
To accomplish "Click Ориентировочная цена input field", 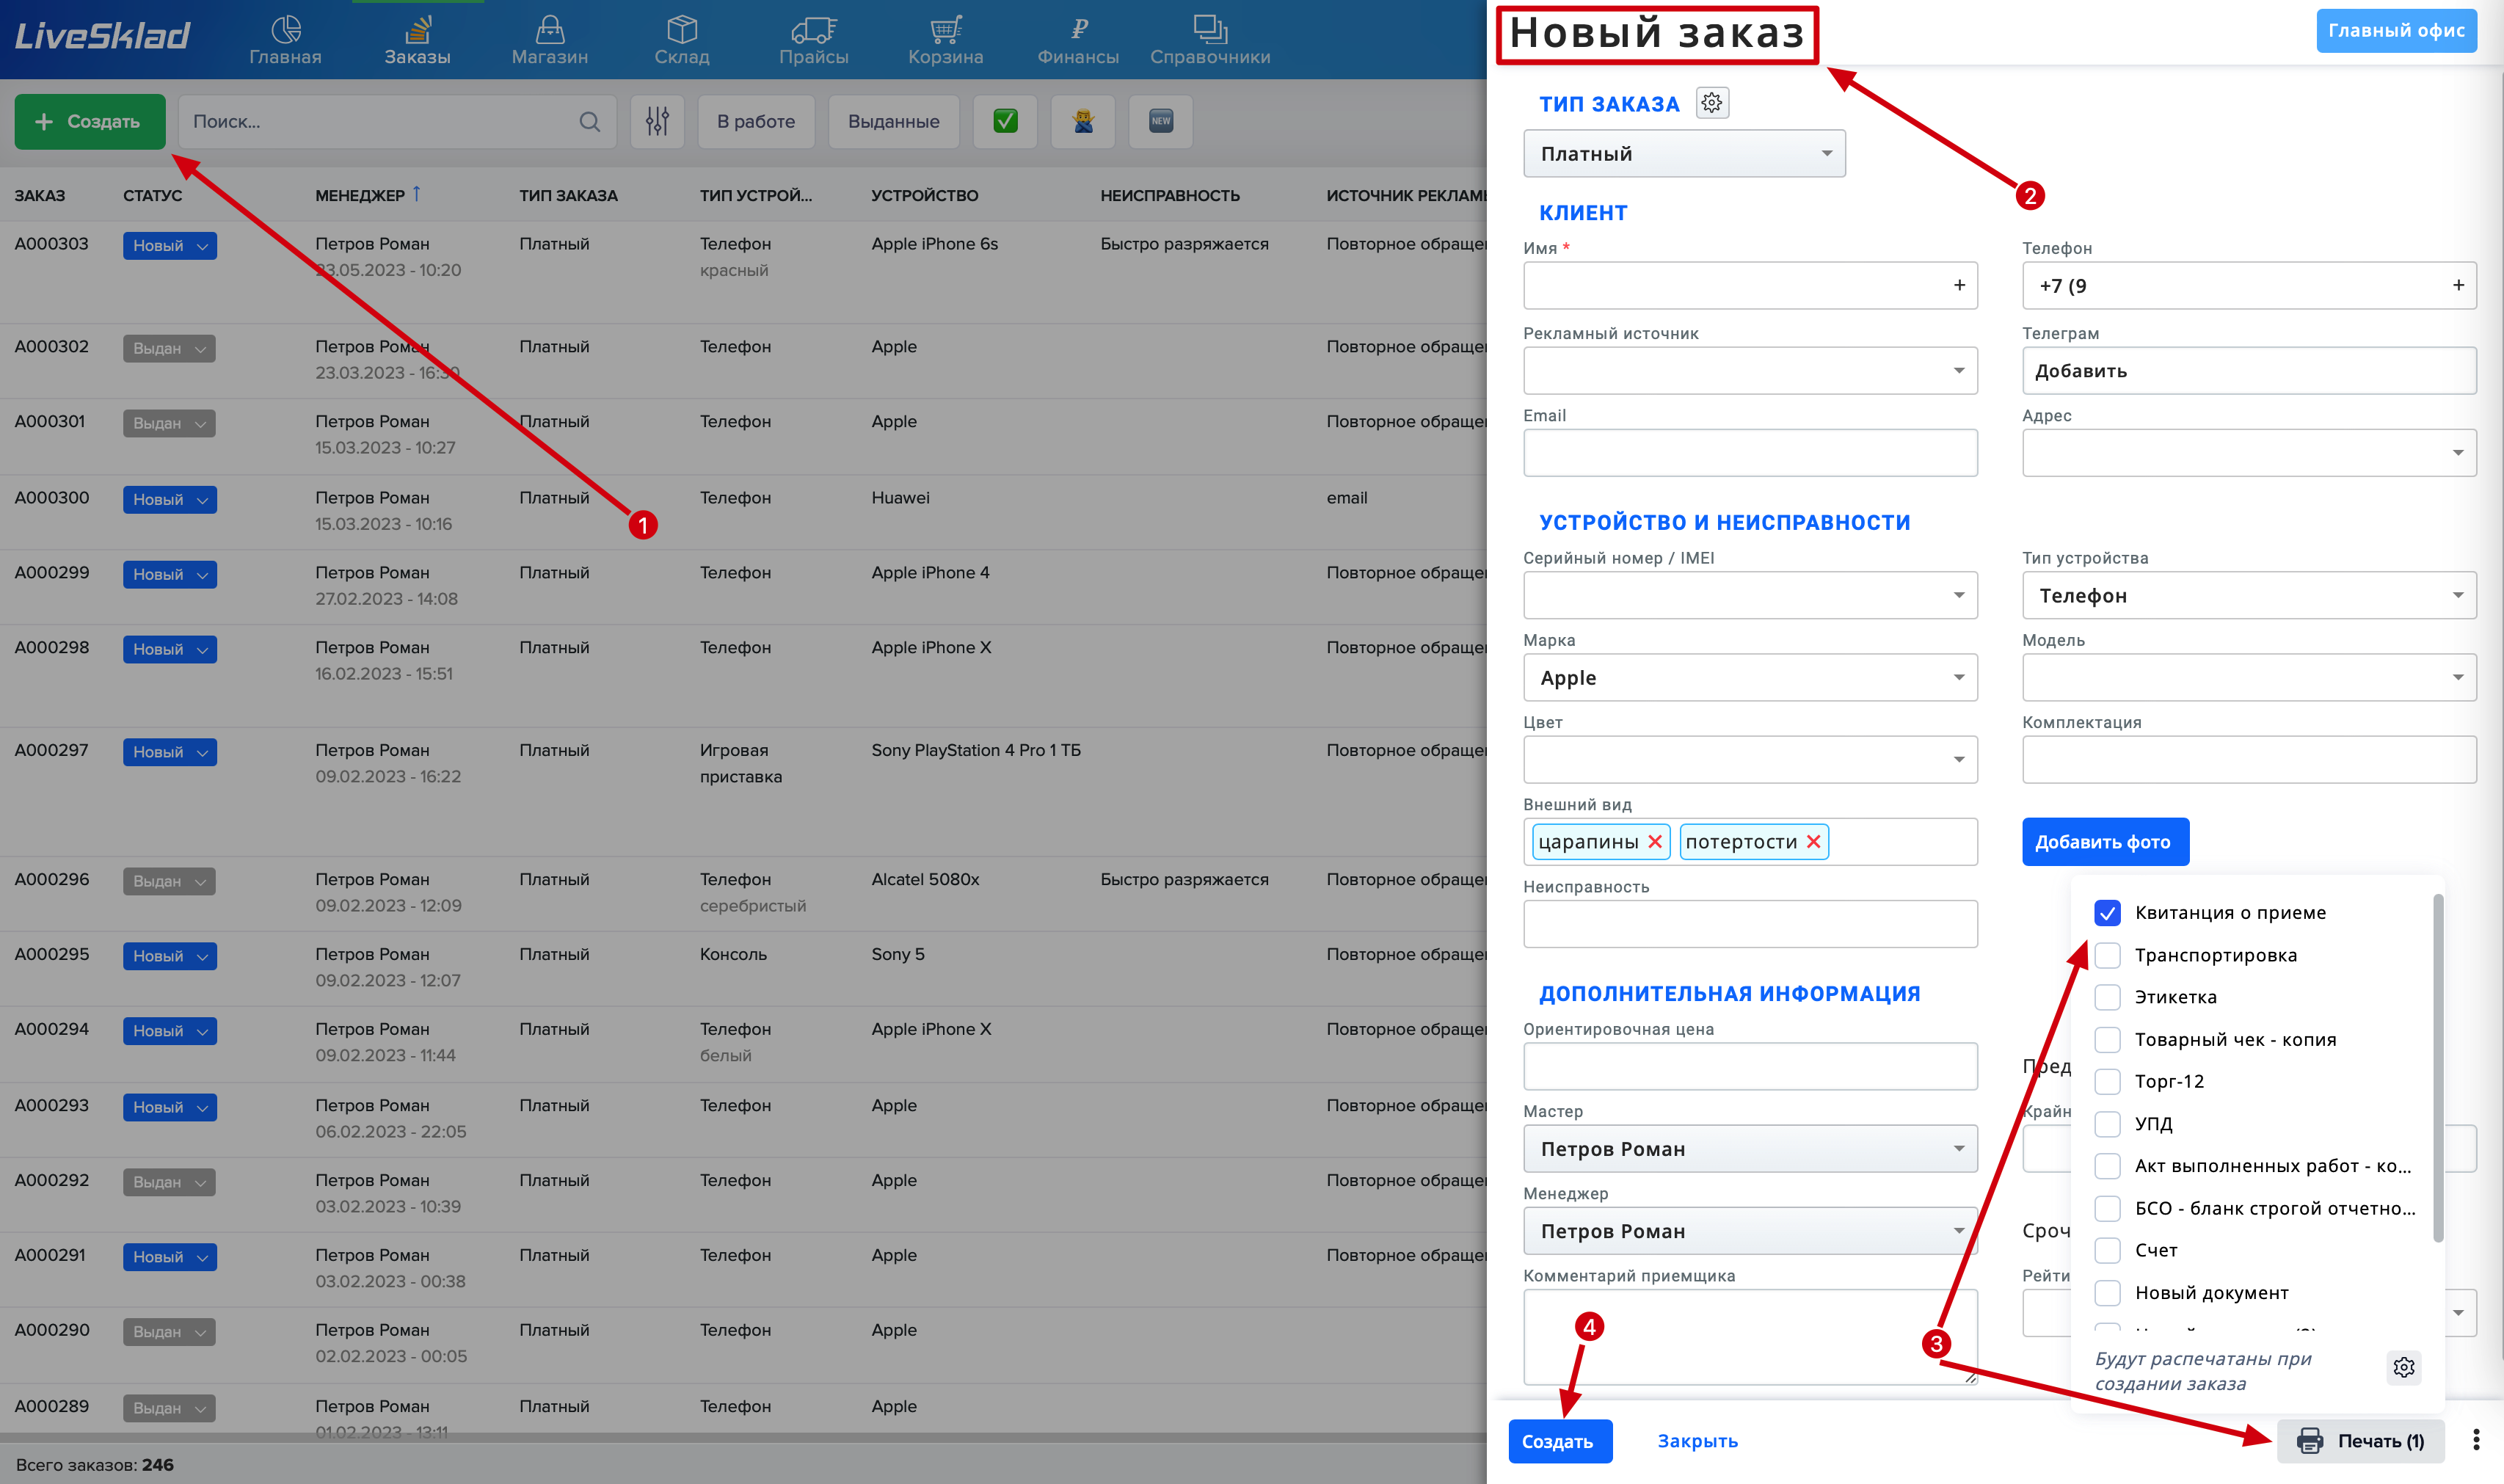I will point(1750,1067).
